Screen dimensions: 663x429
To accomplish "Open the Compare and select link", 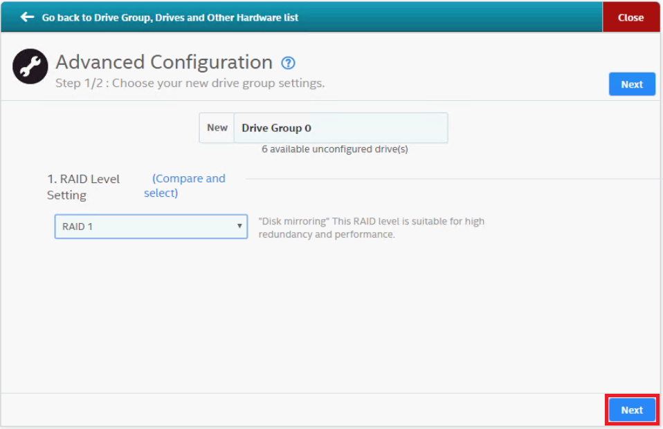I will [188, 178].
